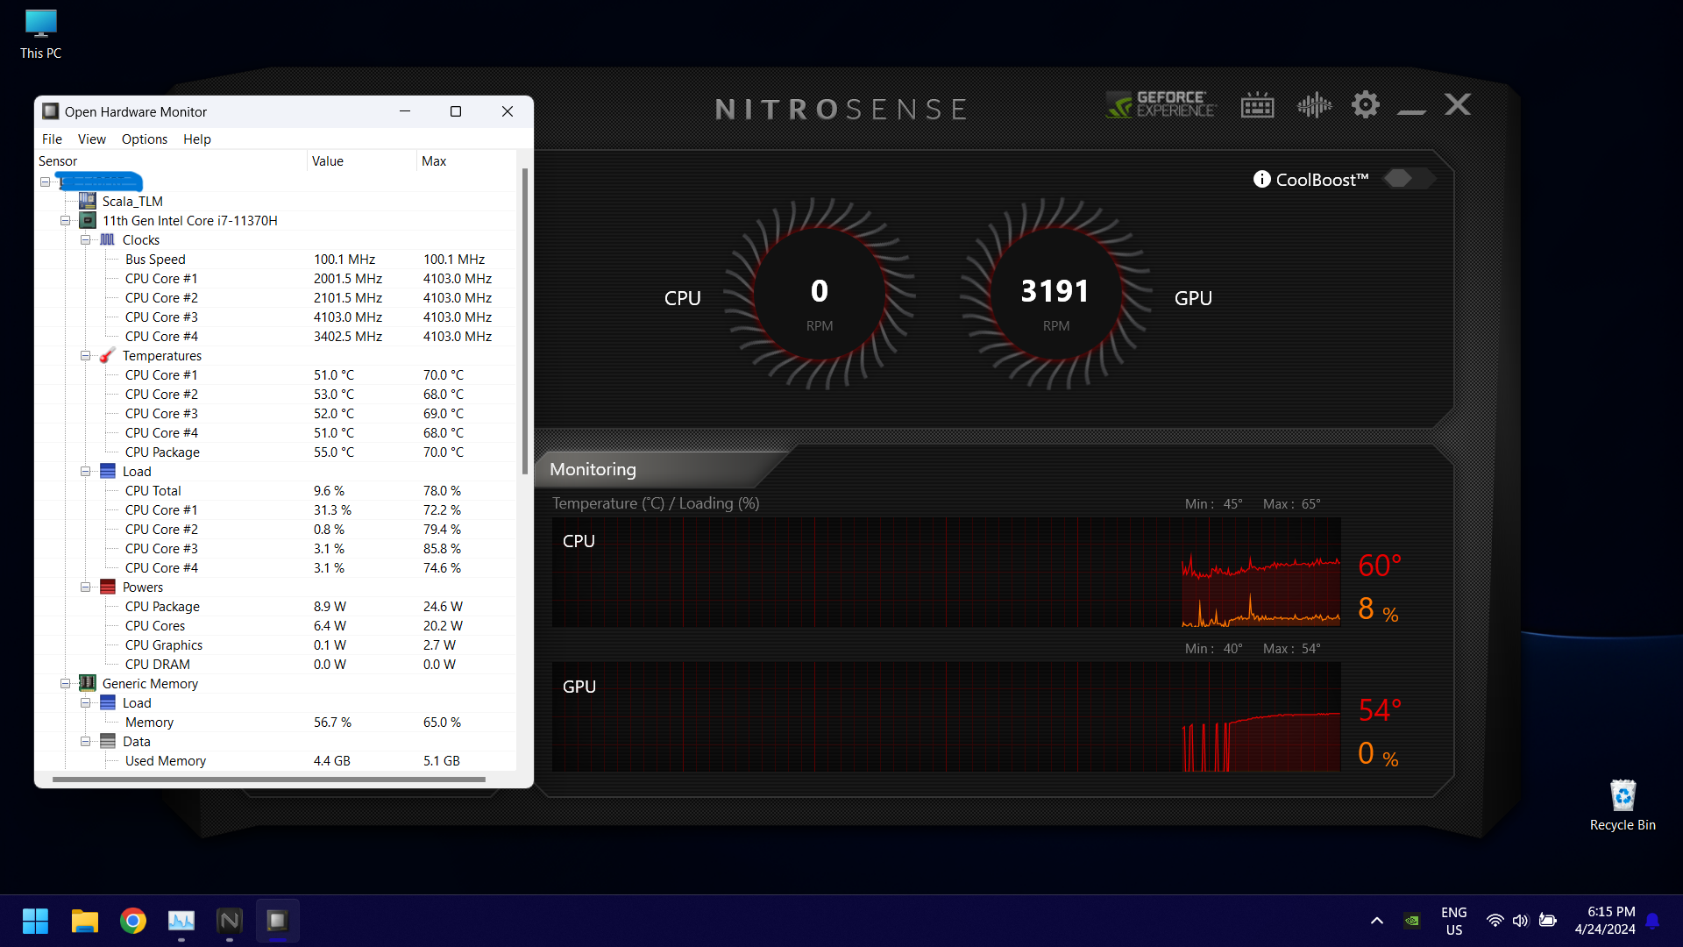Click the NVIDIA tray icon

[x=1412, y=921]
